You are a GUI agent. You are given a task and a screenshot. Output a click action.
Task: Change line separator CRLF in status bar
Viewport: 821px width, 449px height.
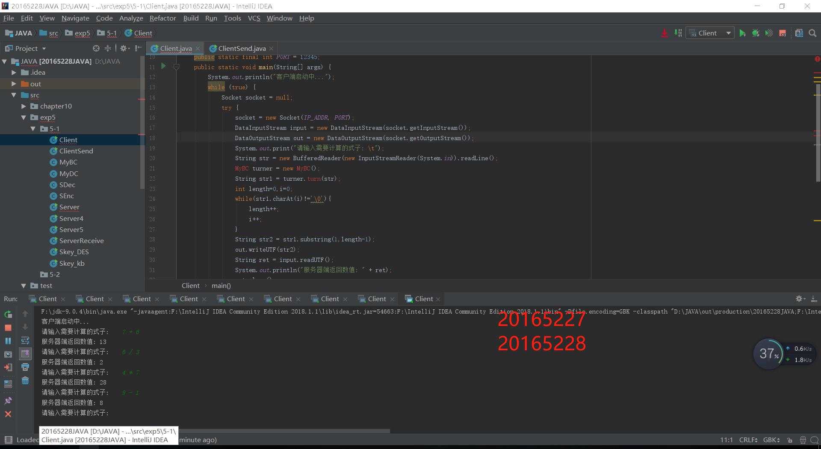[x=748, y=440]
